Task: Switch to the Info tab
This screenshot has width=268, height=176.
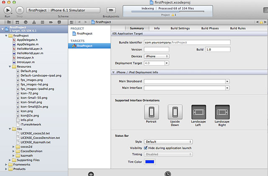Action: pos(157,28)
